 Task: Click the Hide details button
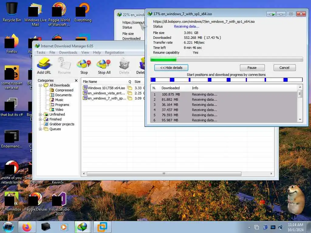tap(171, 68)
